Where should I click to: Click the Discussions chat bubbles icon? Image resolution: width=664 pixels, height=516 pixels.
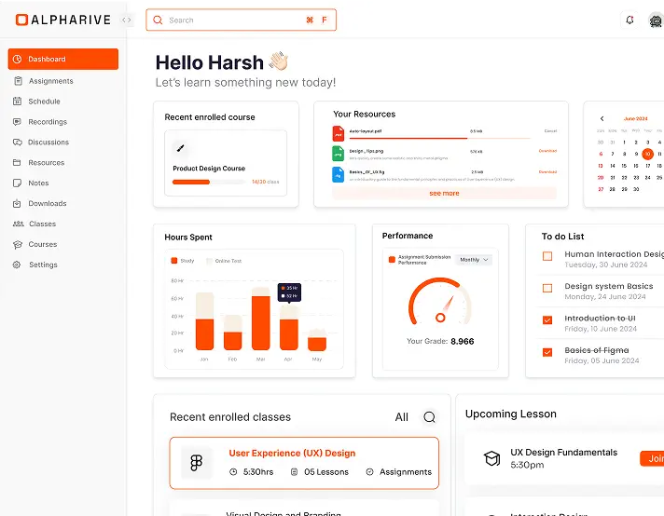pyautogui.click(x=18, y=143)
